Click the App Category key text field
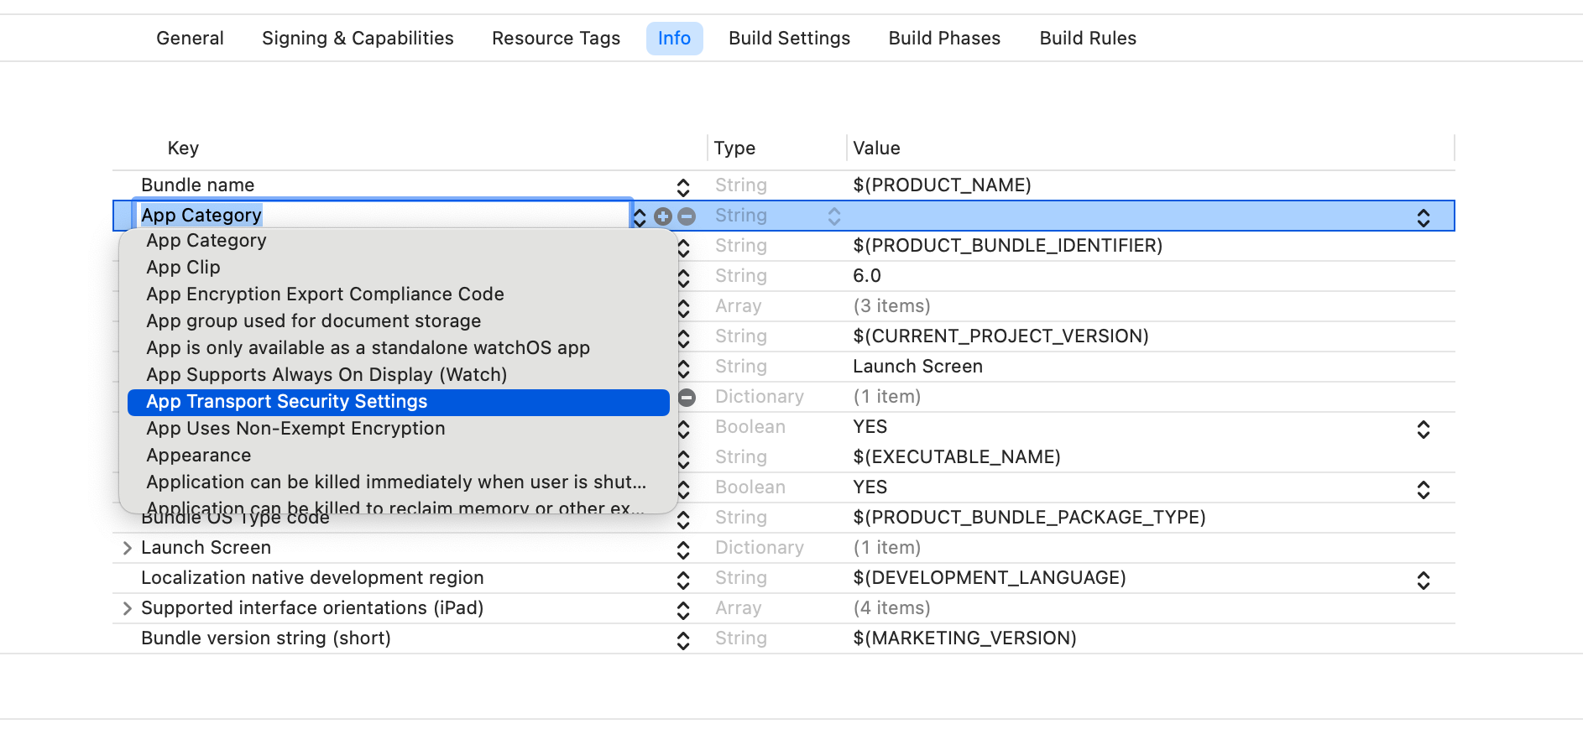The image size is (1583, 745). pyautogui.click(x=382, y=216)
